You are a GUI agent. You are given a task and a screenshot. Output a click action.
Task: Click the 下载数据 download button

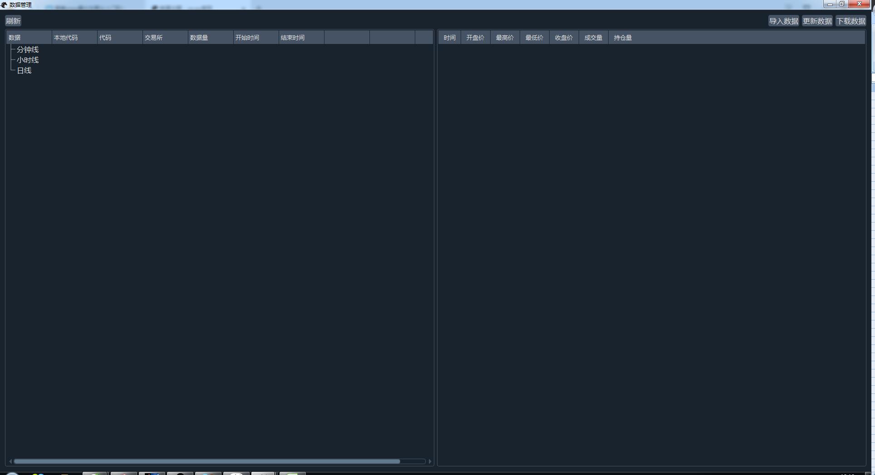851,21
